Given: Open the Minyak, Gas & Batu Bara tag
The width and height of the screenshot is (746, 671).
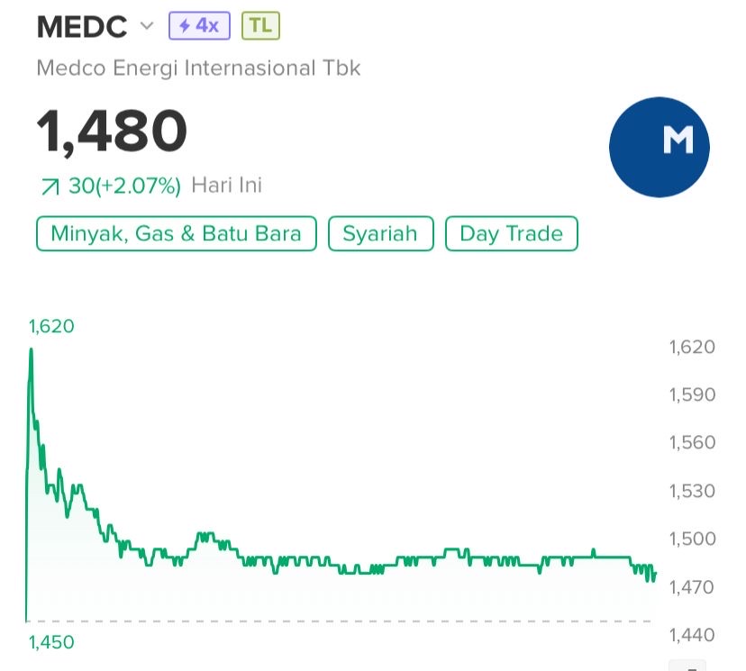Looking at the screenshot, I should pyautogui.click(x=176, y=234).
